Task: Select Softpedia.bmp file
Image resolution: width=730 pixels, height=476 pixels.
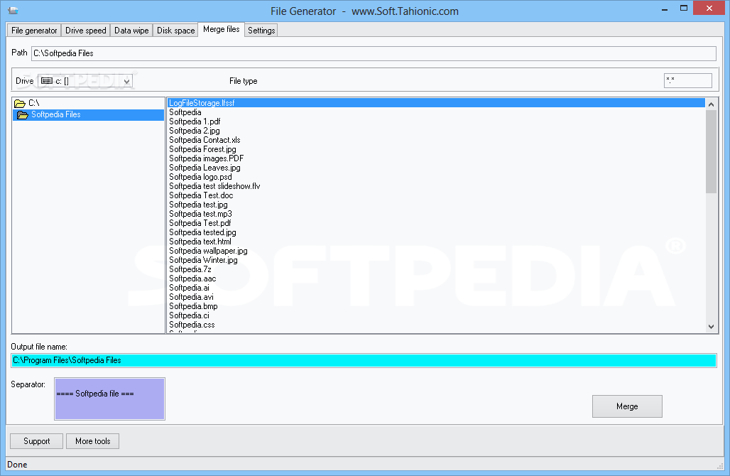Action: pyautogui.click(x=436, y=306)
